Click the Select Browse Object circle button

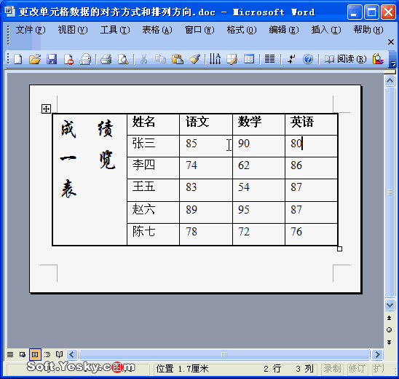390,330
